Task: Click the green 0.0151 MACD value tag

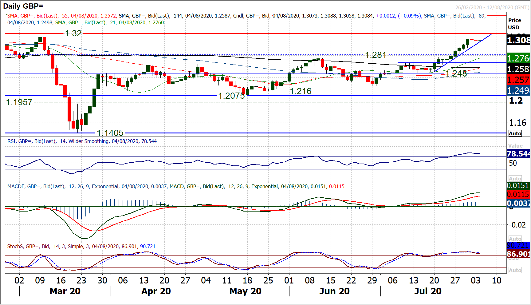Action: point(518,186)
